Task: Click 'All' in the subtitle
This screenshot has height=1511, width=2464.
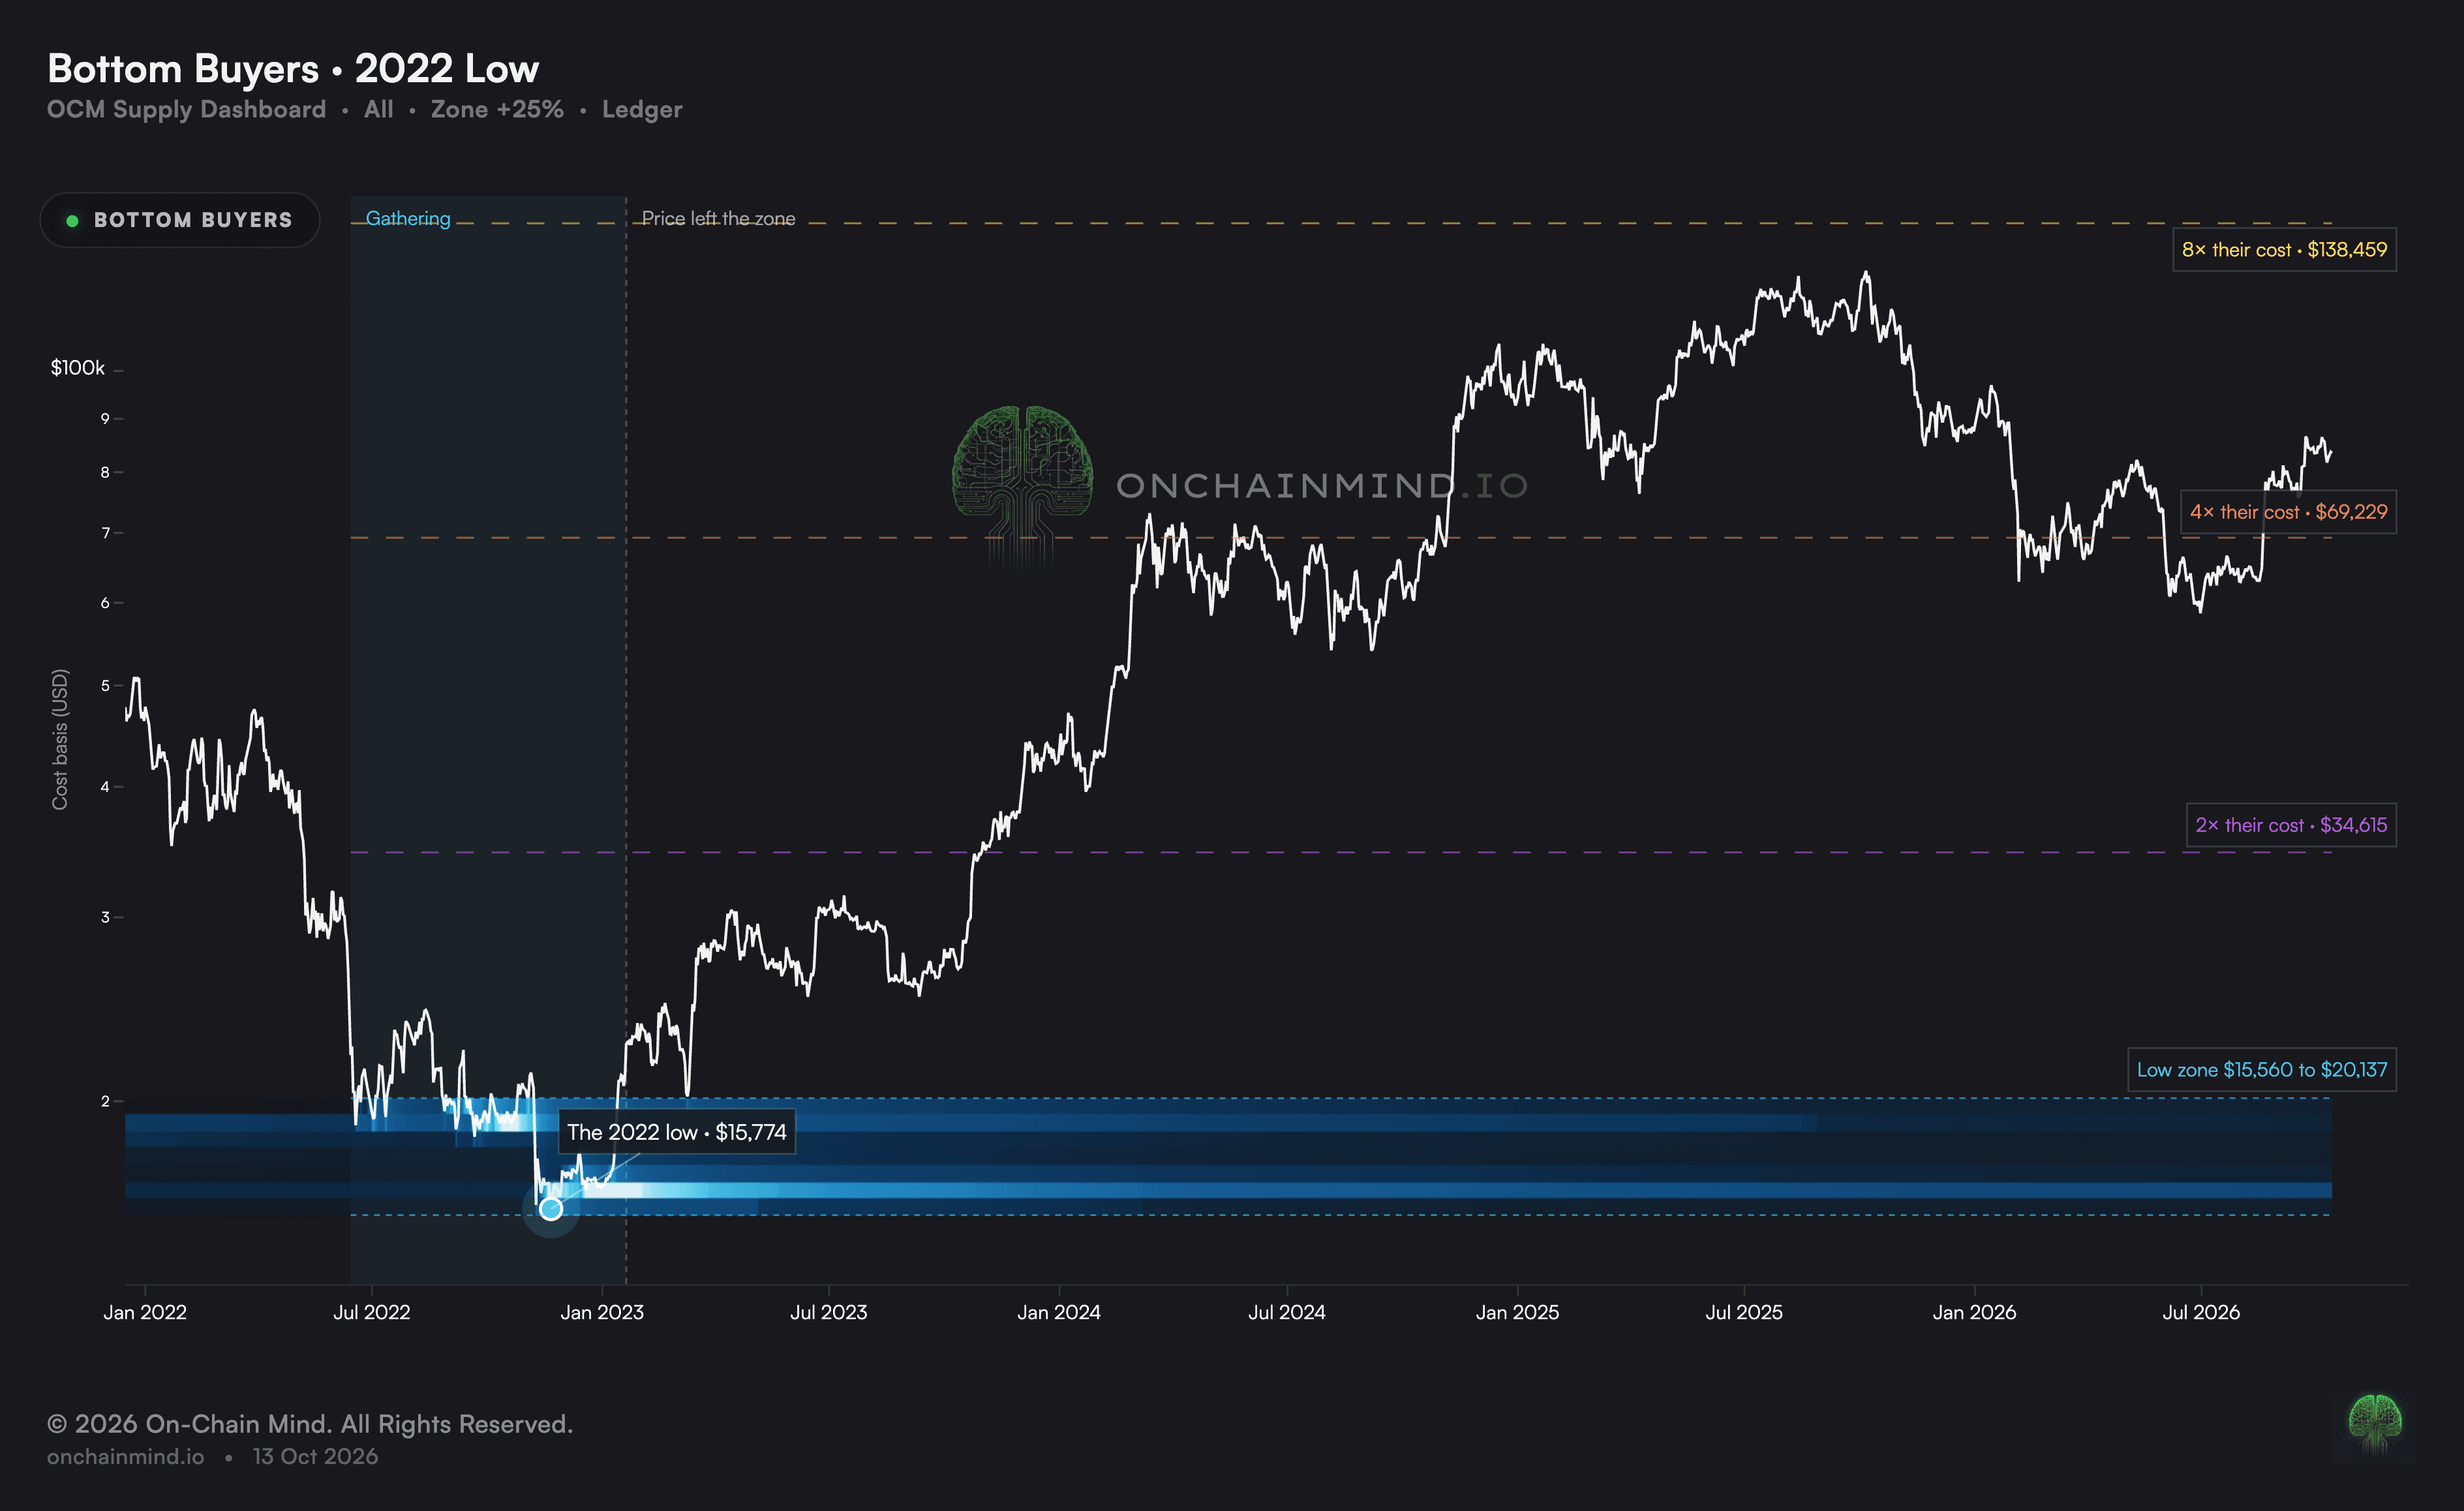Action: (378, 110)
